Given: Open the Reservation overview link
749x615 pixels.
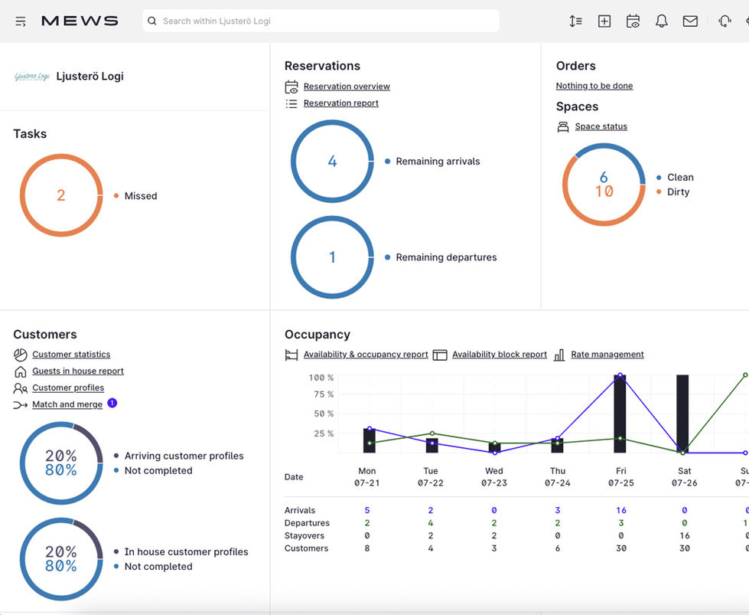Looking at the screenshot, I should [x=347, y=87].
